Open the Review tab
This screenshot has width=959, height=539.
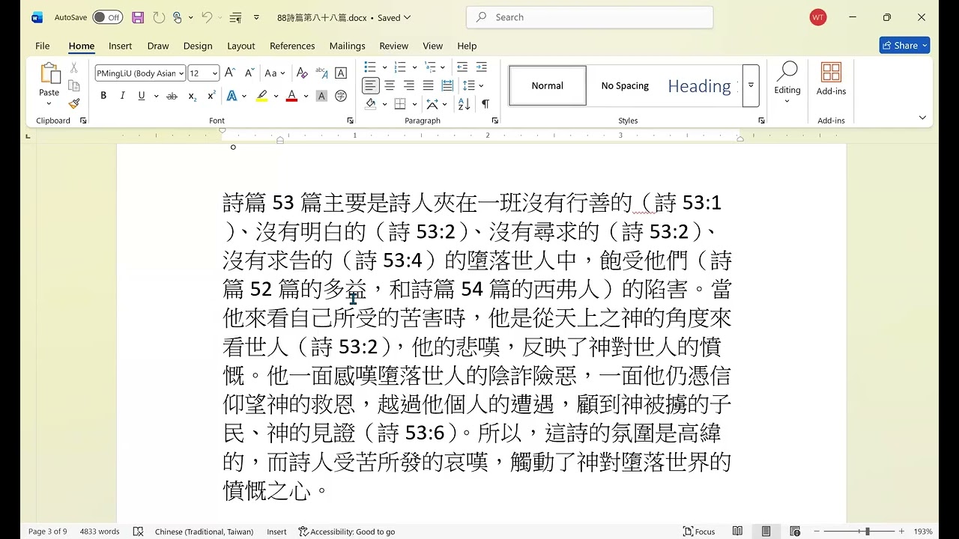(393, 46)
